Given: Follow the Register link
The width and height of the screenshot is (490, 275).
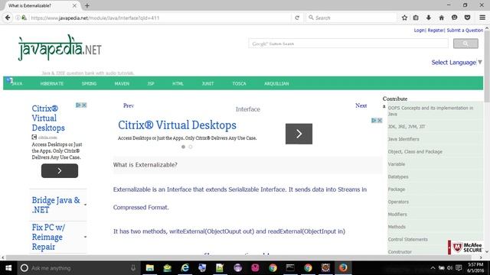Looking at the screenshot, I should pos(436,31).
